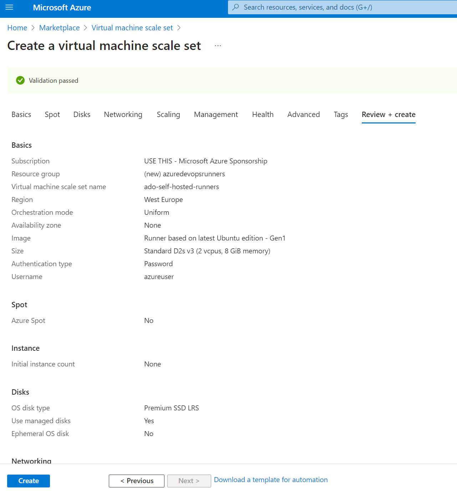Open the hamburger portal menu
The width and height of the screenshot is (457, 491).
tap(9, 7)
